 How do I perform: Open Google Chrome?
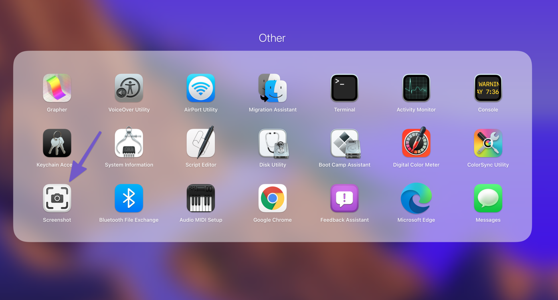273,198
